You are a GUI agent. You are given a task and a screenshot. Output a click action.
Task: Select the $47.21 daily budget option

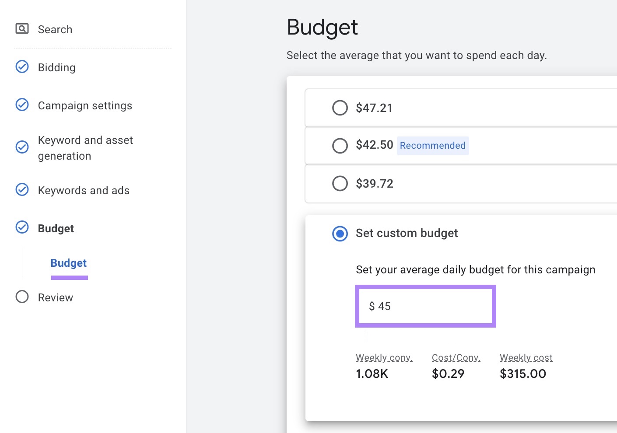[340, 108]
